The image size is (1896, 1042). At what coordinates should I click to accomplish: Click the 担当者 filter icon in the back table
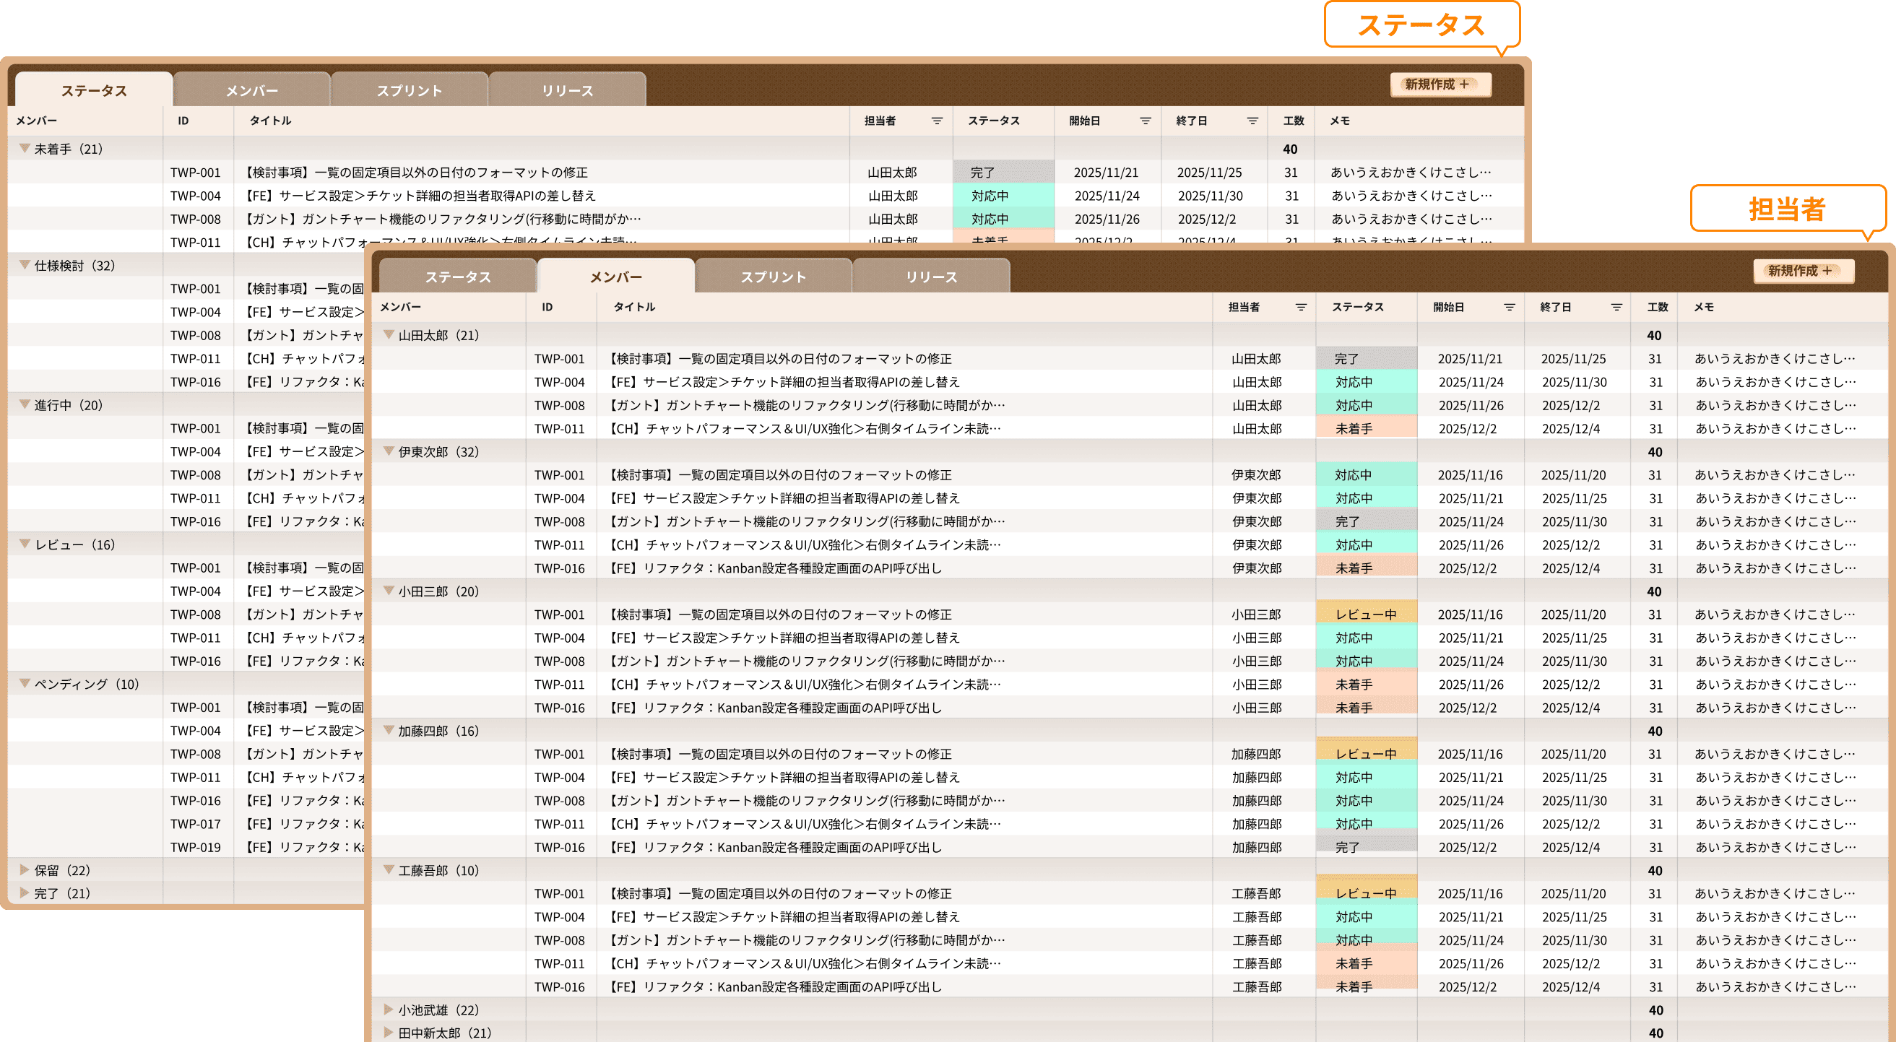(937, 121)
